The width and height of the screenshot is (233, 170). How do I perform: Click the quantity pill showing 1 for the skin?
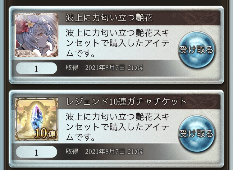click(x=36, y=68)
